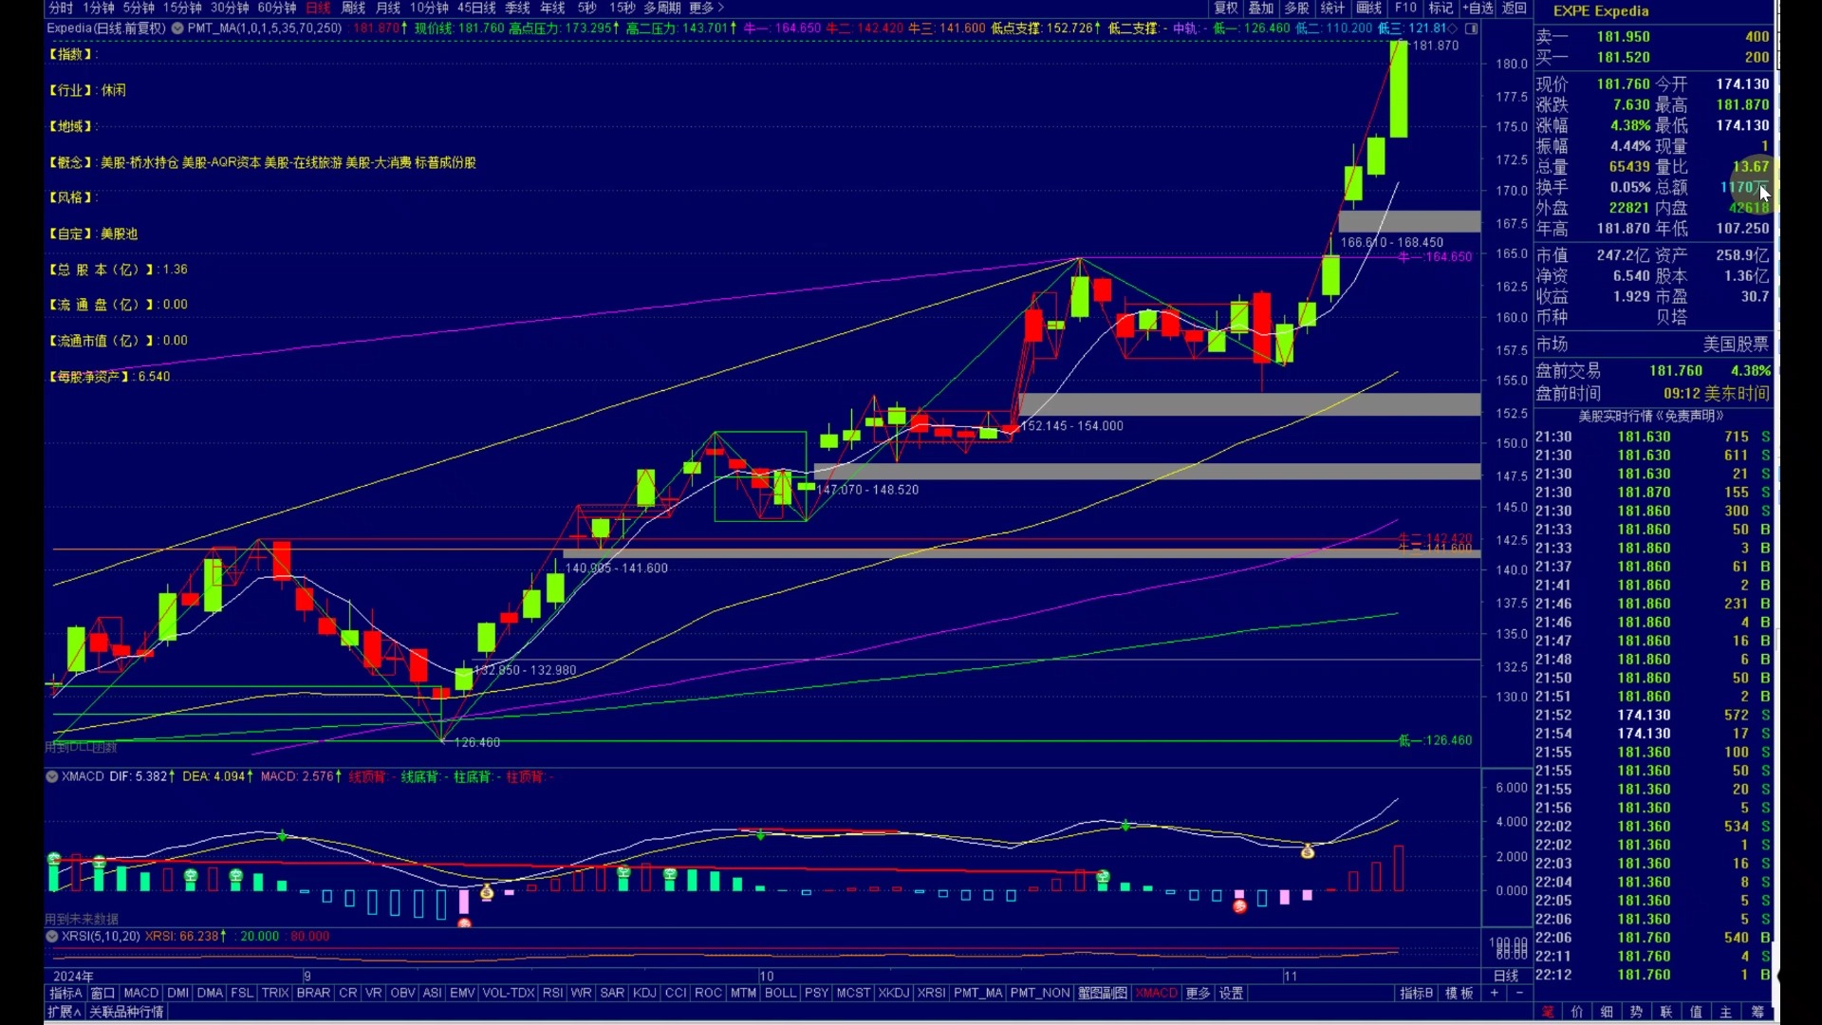Screen dimensions: 1822x1025
Task: Select XKDJ indicator tab
Action: 893,993
